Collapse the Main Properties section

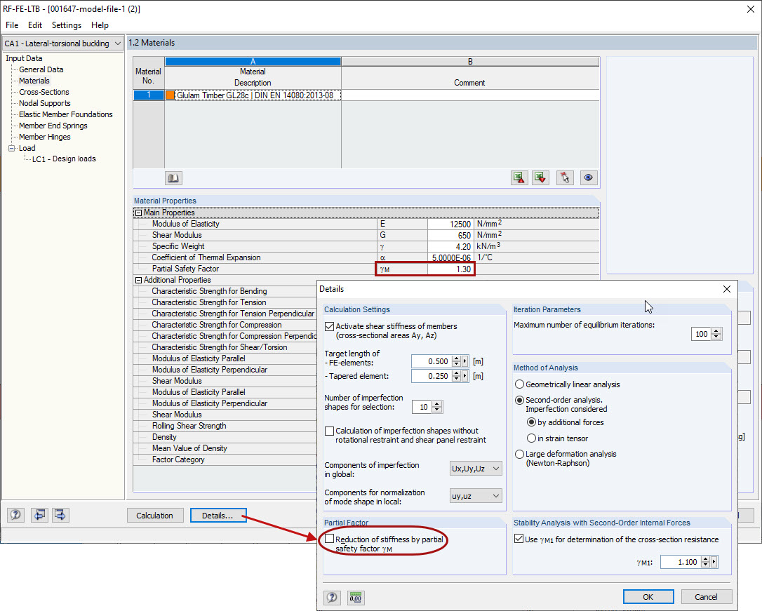pos(138,212)
